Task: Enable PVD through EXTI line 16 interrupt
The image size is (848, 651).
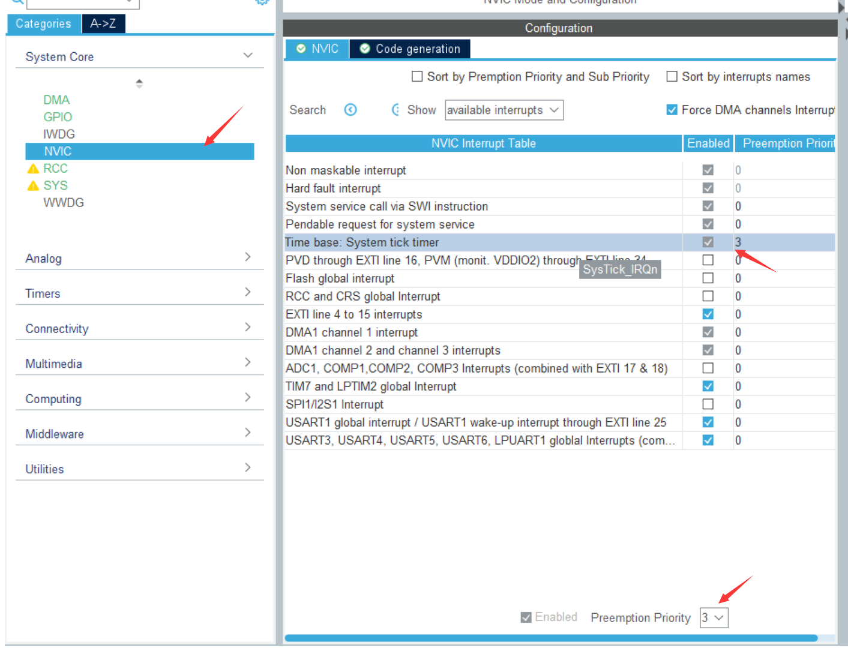Action: coord(708,260)
